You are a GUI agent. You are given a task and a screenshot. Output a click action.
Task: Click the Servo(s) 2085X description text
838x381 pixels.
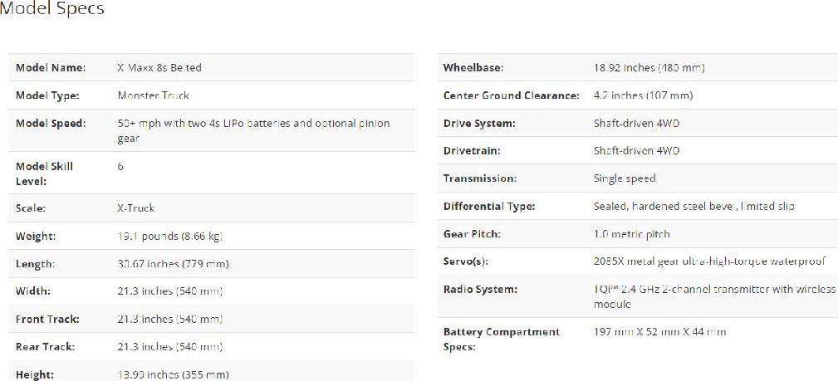[710, 261]
